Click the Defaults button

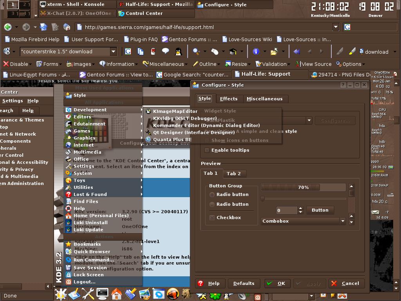[244, 283]
